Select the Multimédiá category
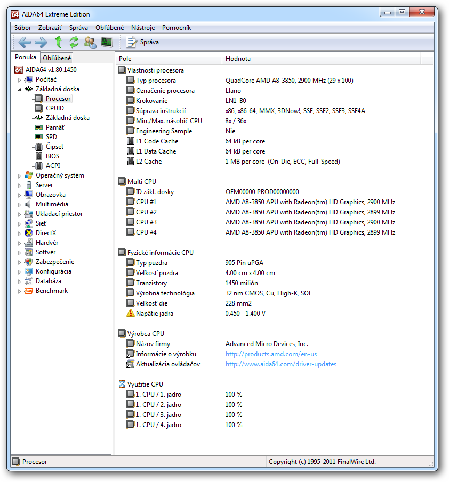The height and width of the screenshot is (482, 449). point(52,204)
